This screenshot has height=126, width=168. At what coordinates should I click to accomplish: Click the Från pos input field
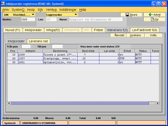[26, 47]
